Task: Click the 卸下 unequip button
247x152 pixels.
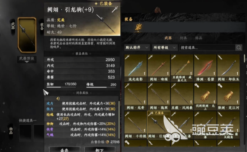Action: [99, 149]
